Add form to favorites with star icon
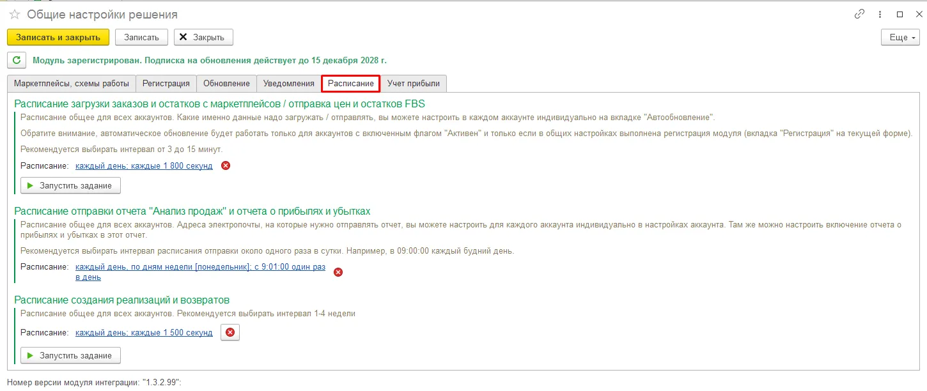Viewport: 927px width, 391px height. point(15,14)
